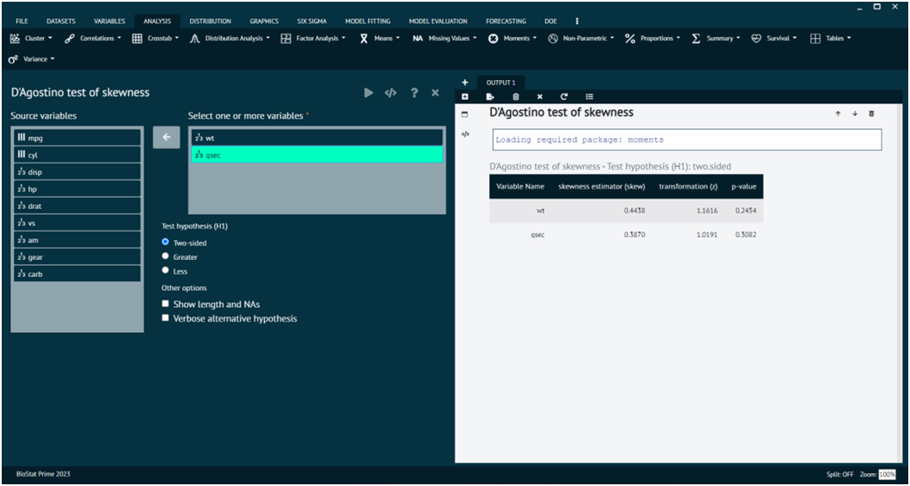Select the Less hypothesis option
The width and height of the screenshot is (910, 486).
[x=165, y=271]
